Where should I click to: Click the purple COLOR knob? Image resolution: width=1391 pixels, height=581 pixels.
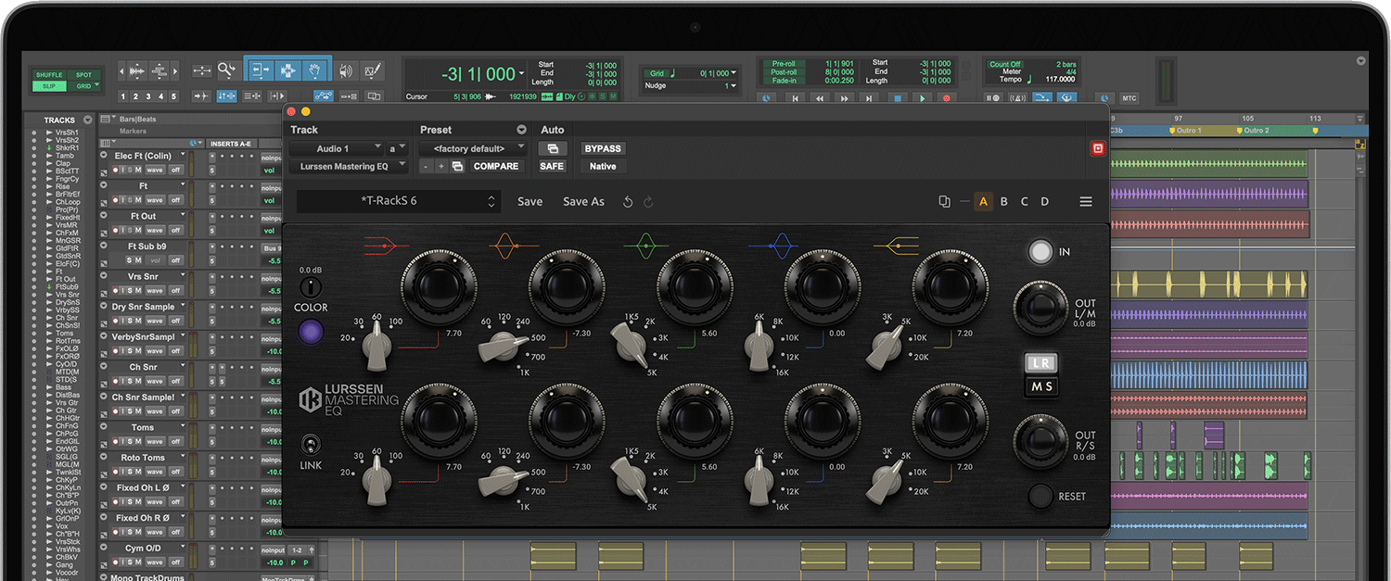(x=311, y=331)
